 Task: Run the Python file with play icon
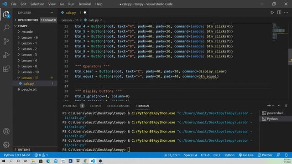[272, 13]
